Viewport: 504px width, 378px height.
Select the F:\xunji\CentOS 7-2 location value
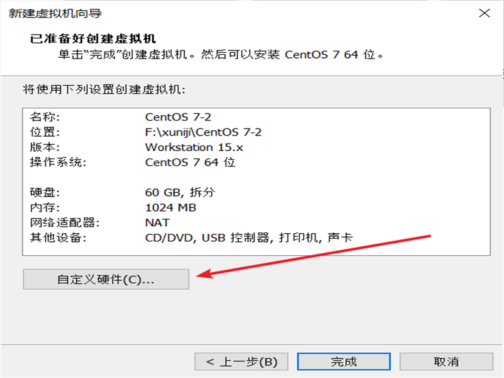203,132
